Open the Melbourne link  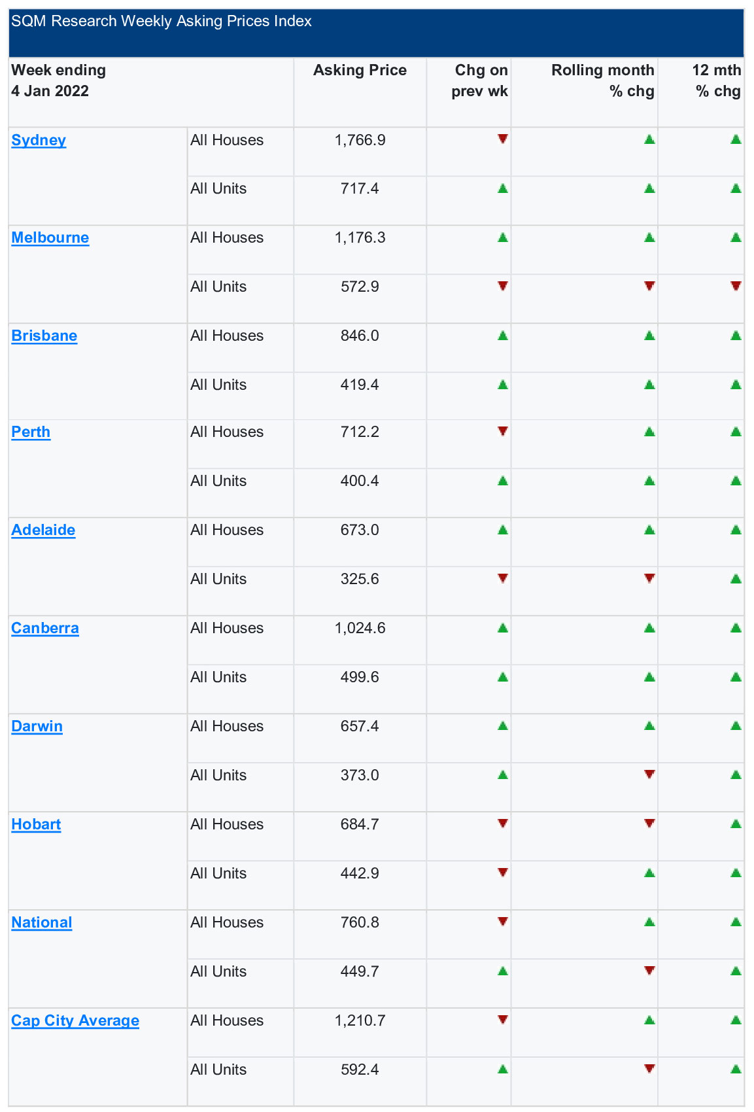[x=50, y=237]
